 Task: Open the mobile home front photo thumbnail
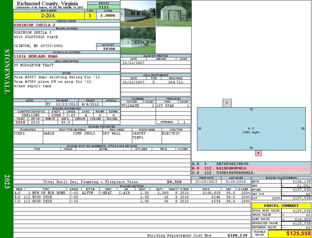click(x=138, y=13)
